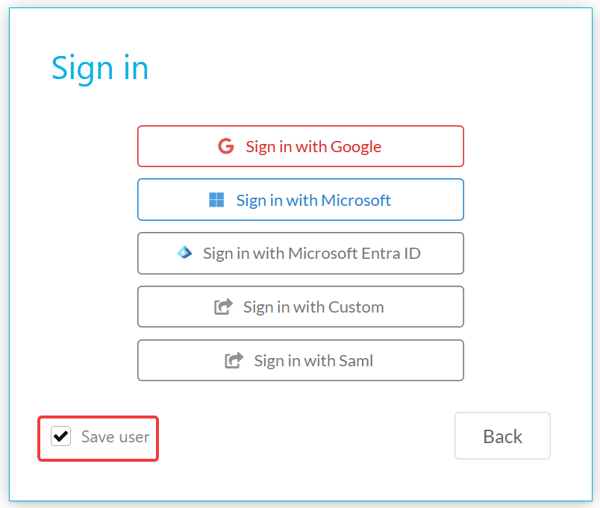Go back using the Back button
Viewport: 600px width, 508px height.
click(x=502, y=436)
